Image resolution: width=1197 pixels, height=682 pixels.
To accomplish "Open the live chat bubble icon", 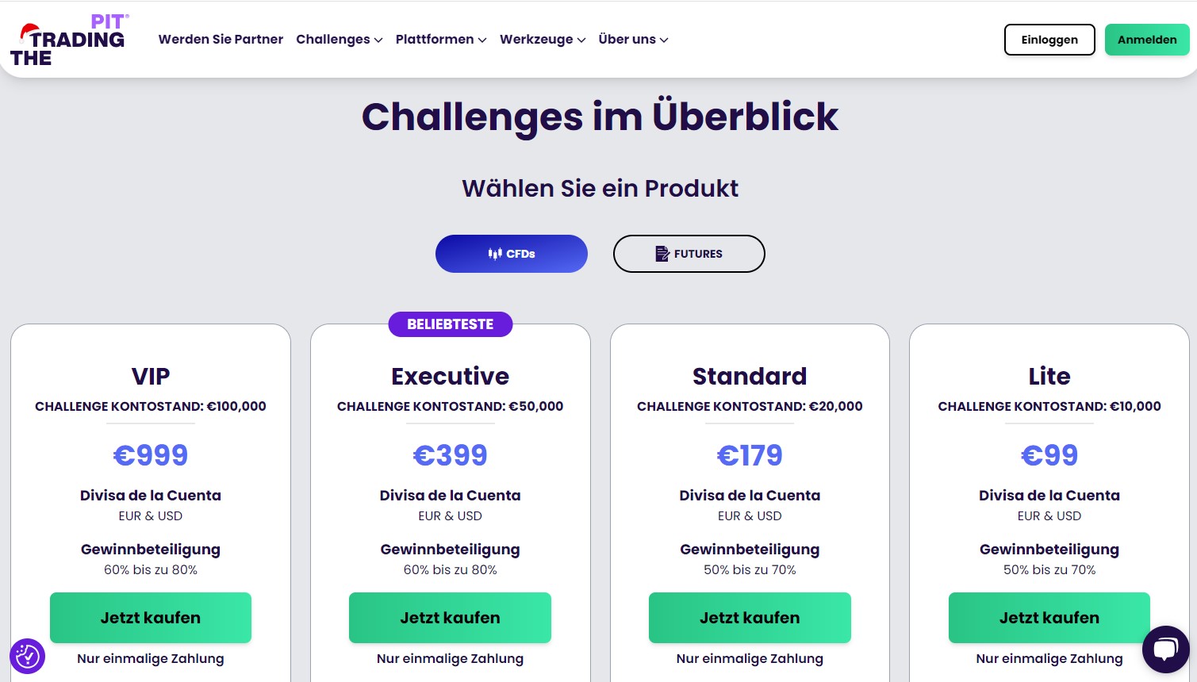I will point(1165,649).
